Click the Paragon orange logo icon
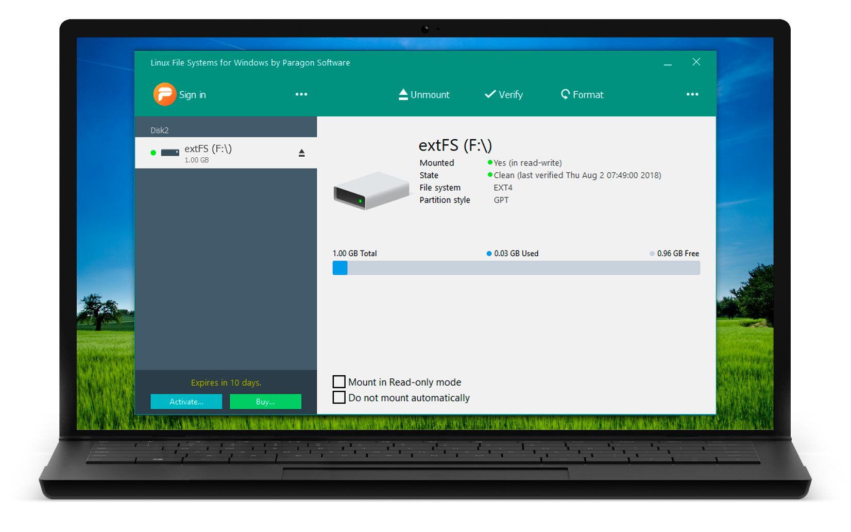Image resolution: width=851 pixels, height=532 pixels. 165,94
